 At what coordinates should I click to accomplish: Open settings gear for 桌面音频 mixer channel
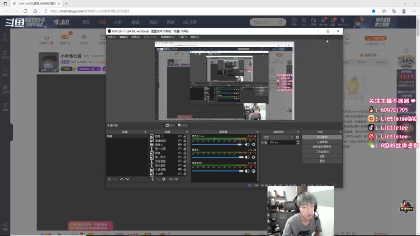coord(254,171)
